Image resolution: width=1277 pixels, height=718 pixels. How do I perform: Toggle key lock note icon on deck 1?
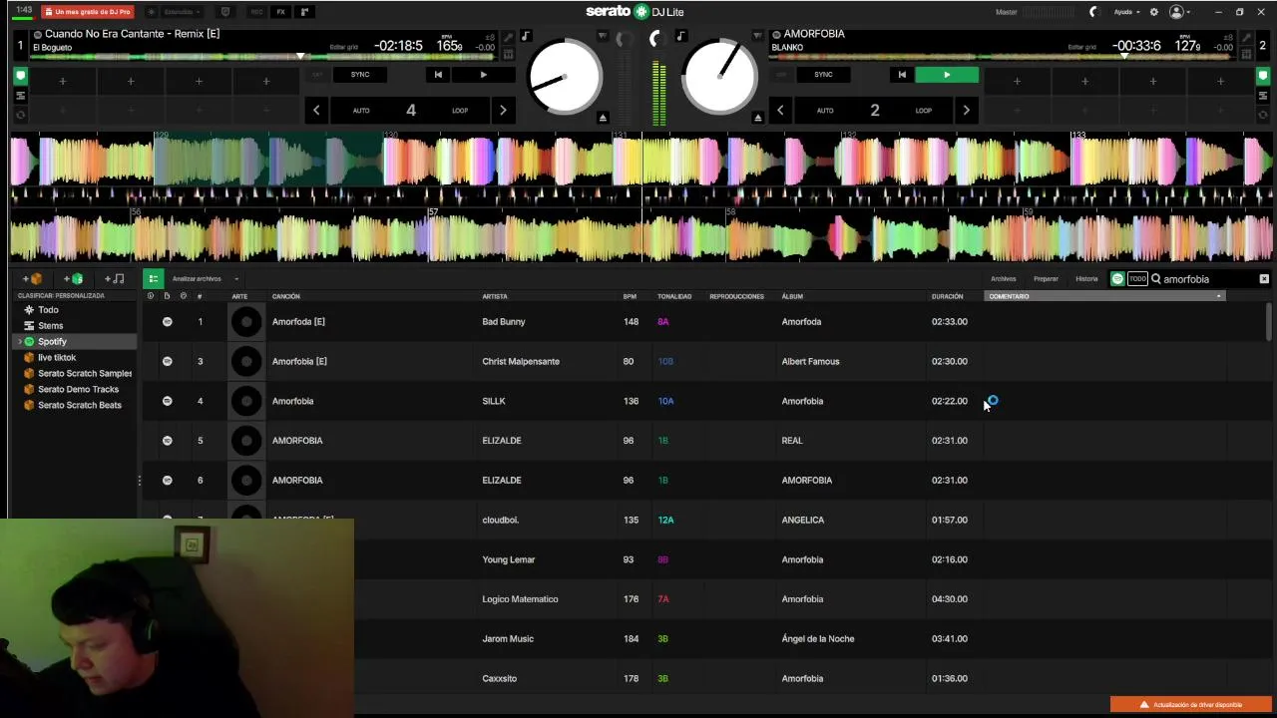pos(526,37)
